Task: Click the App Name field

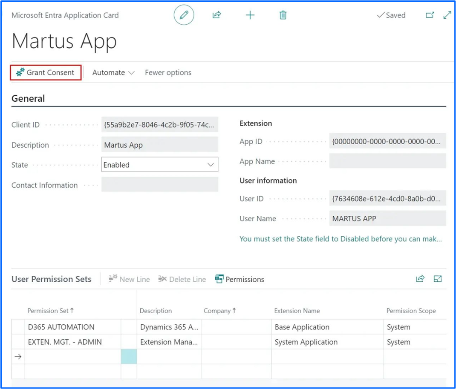Action: click(x=388, y=161)
